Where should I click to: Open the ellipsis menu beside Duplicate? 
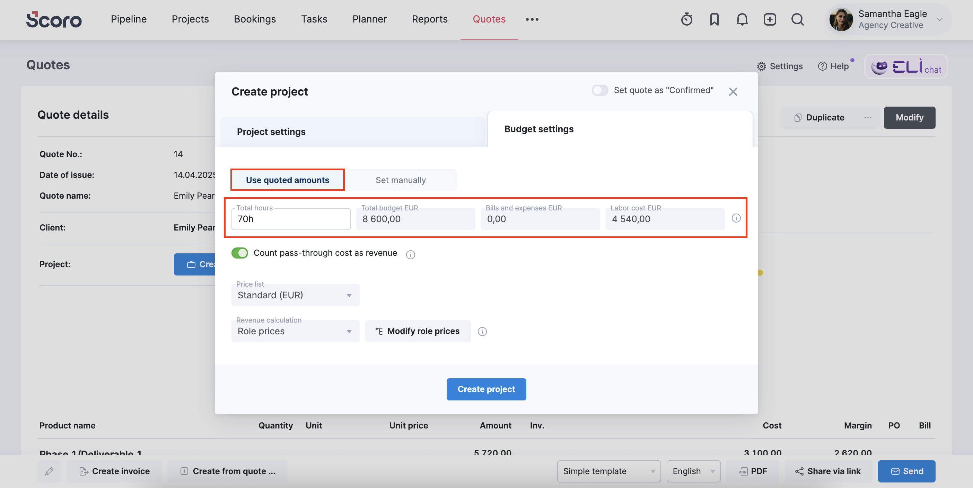[868, 118]
